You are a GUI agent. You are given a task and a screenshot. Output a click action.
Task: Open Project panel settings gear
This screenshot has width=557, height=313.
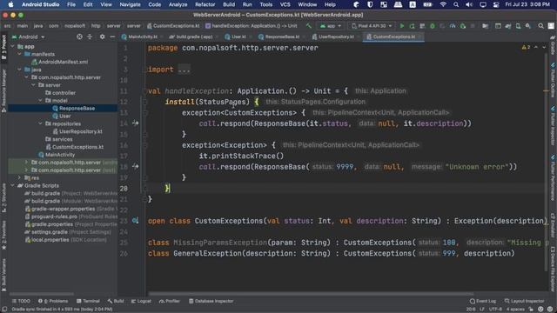point(103,37)
